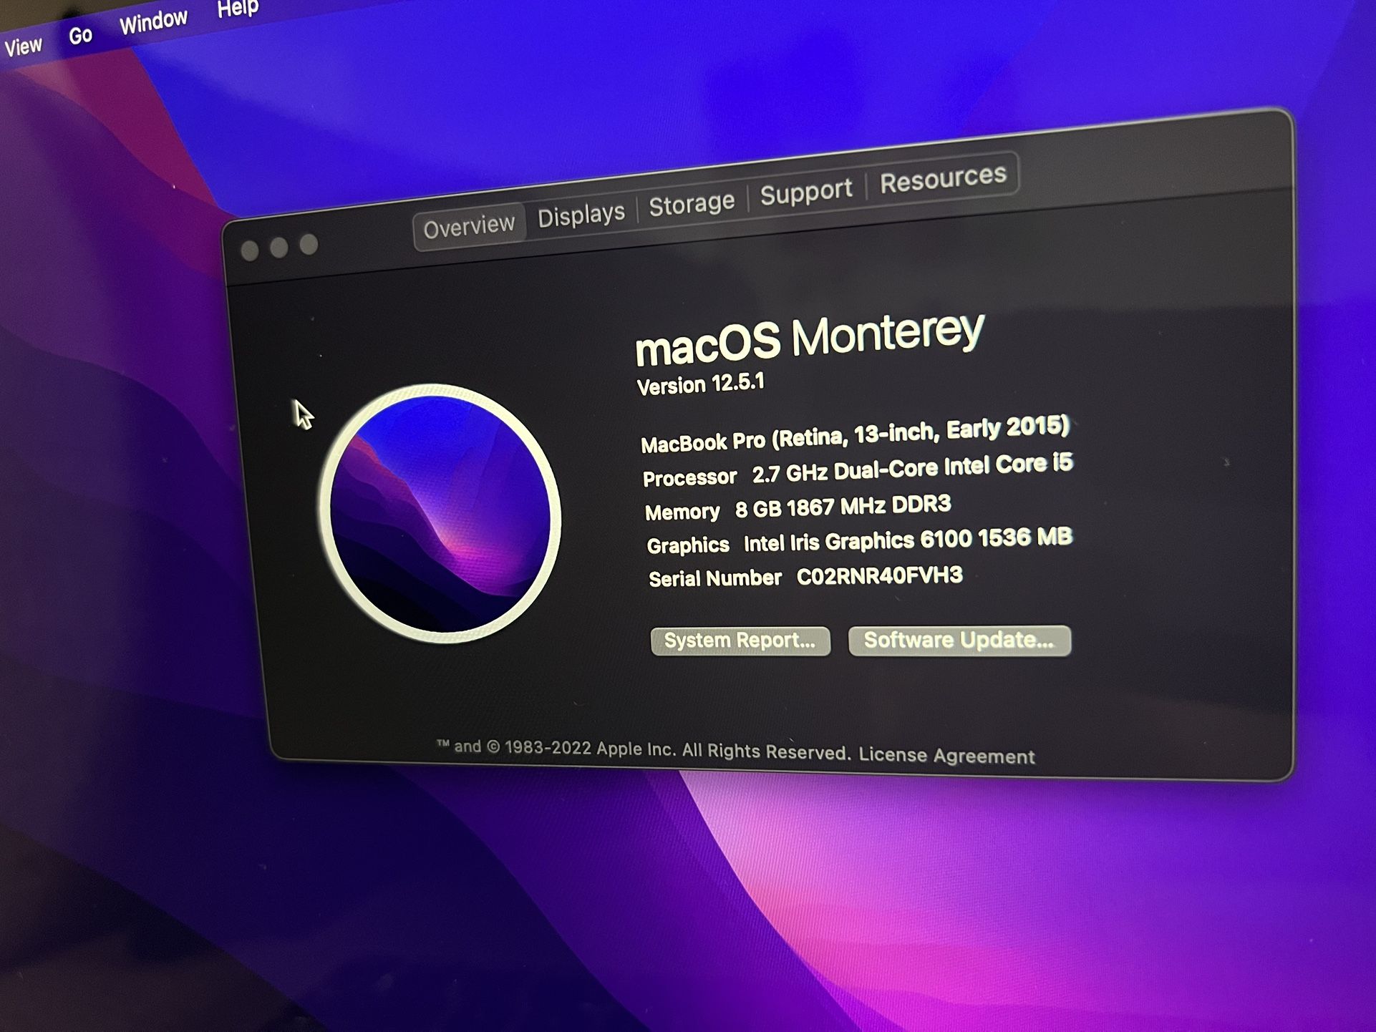This screenshot has width=1376, height=1032.
Task: Open the Storage tab
Action: [x=692, y=204]
